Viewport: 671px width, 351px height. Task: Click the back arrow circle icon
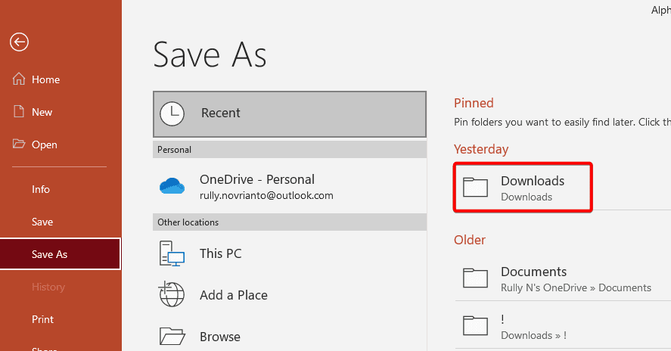(x=19, y=42)
